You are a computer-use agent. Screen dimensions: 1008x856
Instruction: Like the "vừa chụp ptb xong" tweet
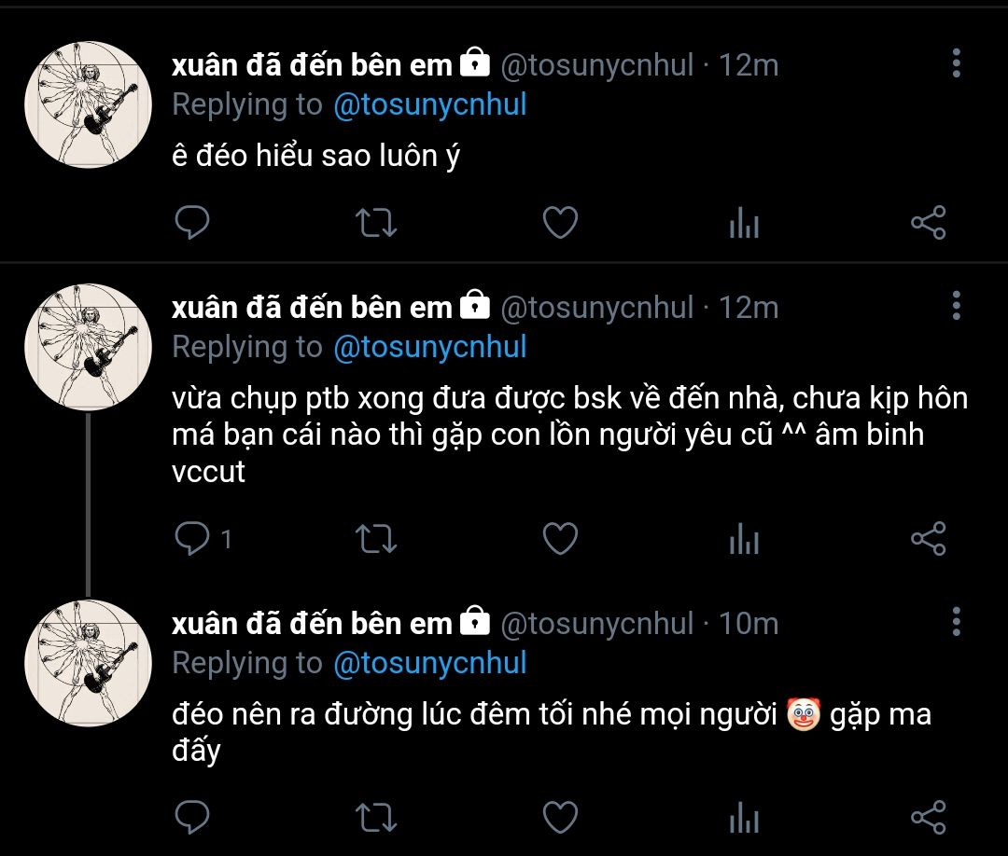(560, 538)
